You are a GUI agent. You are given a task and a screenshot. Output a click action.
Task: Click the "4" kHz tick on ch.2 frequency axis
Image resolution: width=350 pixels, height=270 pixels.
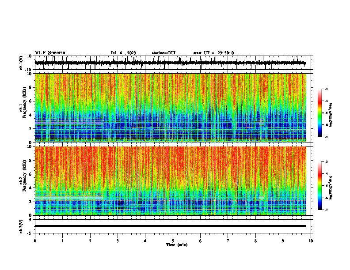point(30,188)
